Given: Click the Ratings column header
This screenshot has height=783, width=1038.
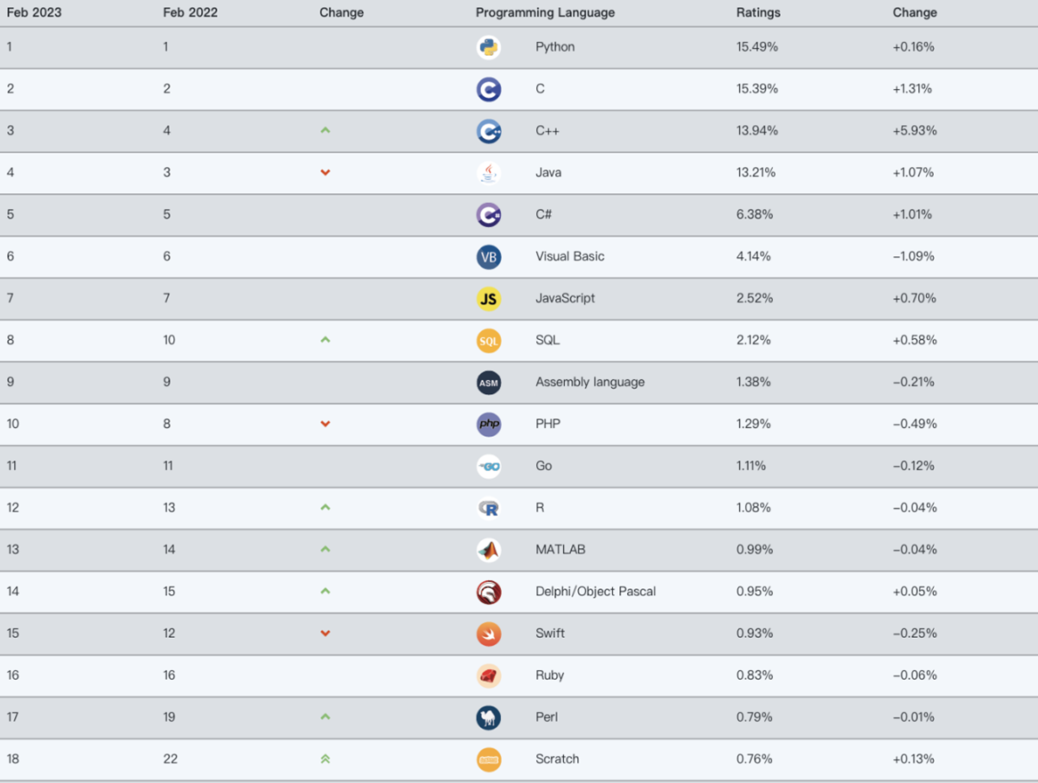Looking at the screenshot, I should tap(758, 13).
